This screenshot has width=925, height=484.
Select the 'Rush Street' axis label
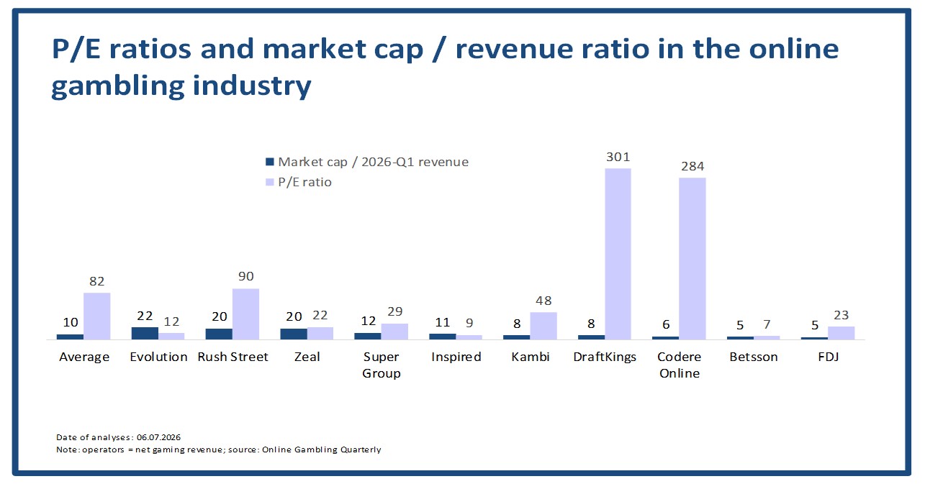pyautogui.click(x=233, y=357)
